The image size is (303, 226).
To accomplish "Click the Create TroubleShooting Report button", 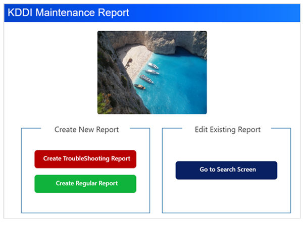I will pyautogui.click(x=85, y=159).
